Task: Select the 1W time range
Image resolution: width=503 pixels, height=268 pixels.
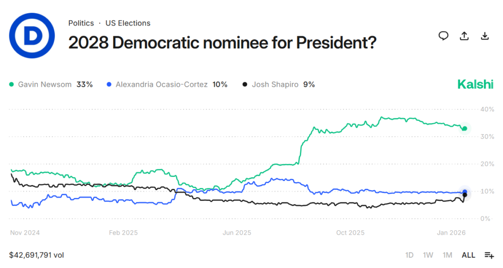Action: (428, 255)
